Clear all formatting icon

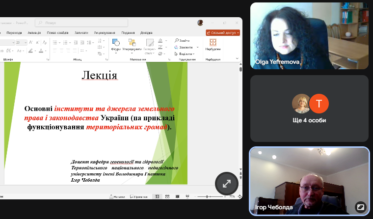45,43
